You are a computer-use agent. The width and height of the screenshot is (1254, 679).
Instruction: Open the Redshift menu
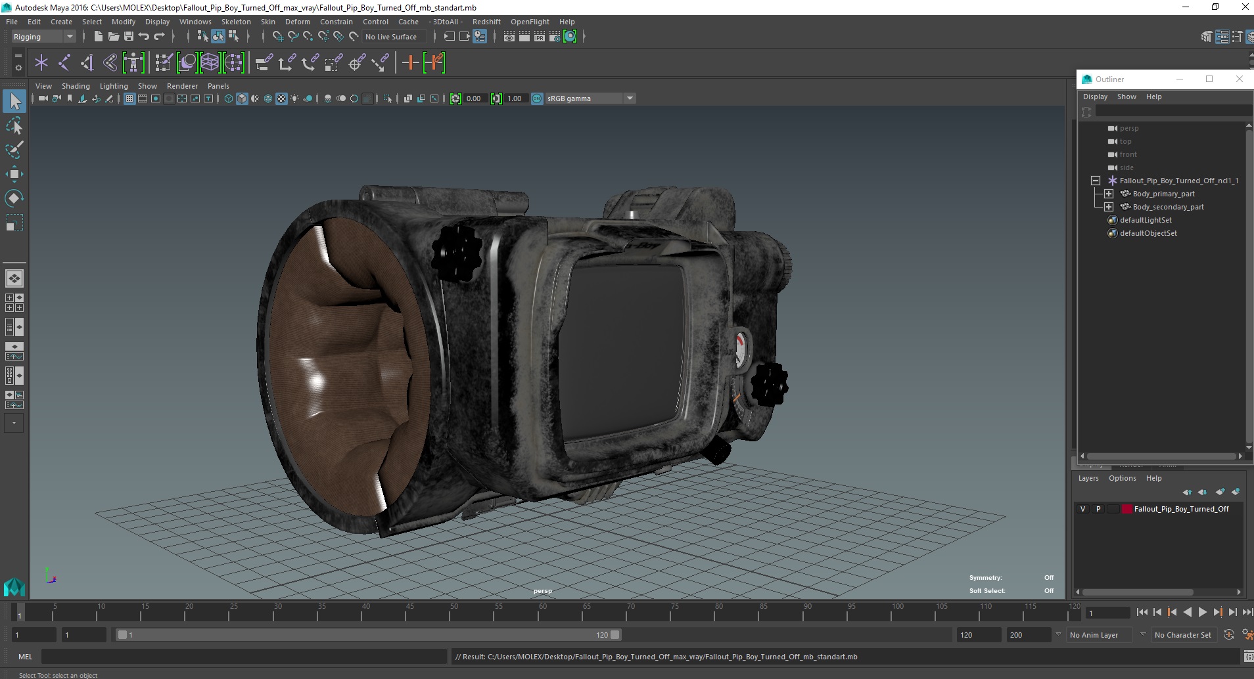(x=486, y=22)
